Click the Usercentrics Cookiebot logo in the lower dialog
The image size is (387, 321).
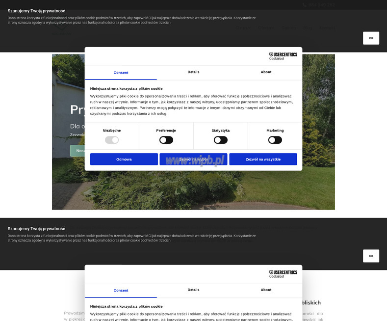[283, 274]
